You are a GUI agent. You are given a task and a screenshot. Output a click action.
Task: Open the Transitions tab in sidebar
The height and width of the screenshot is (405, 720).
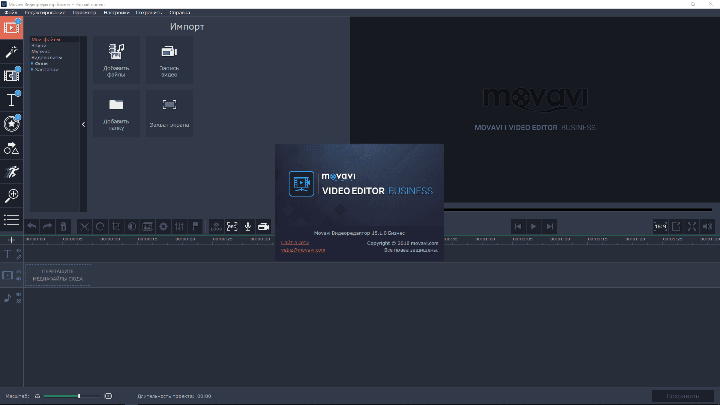(x=12, y=76)
